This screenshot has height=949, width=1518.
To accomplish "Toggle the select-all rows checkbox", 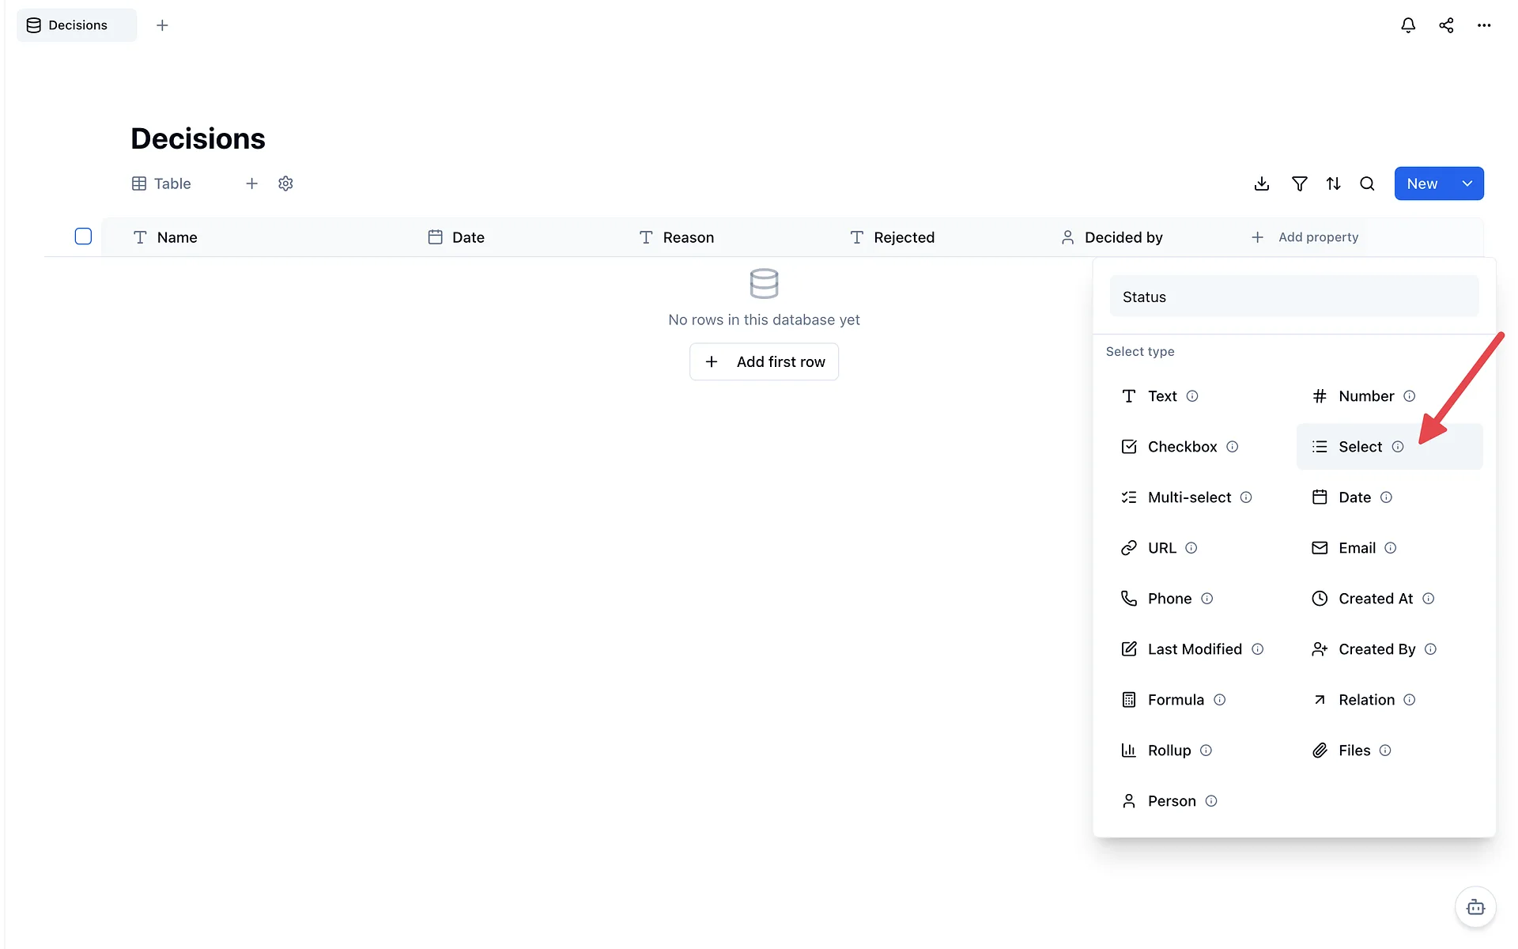I will pos(83,236).
